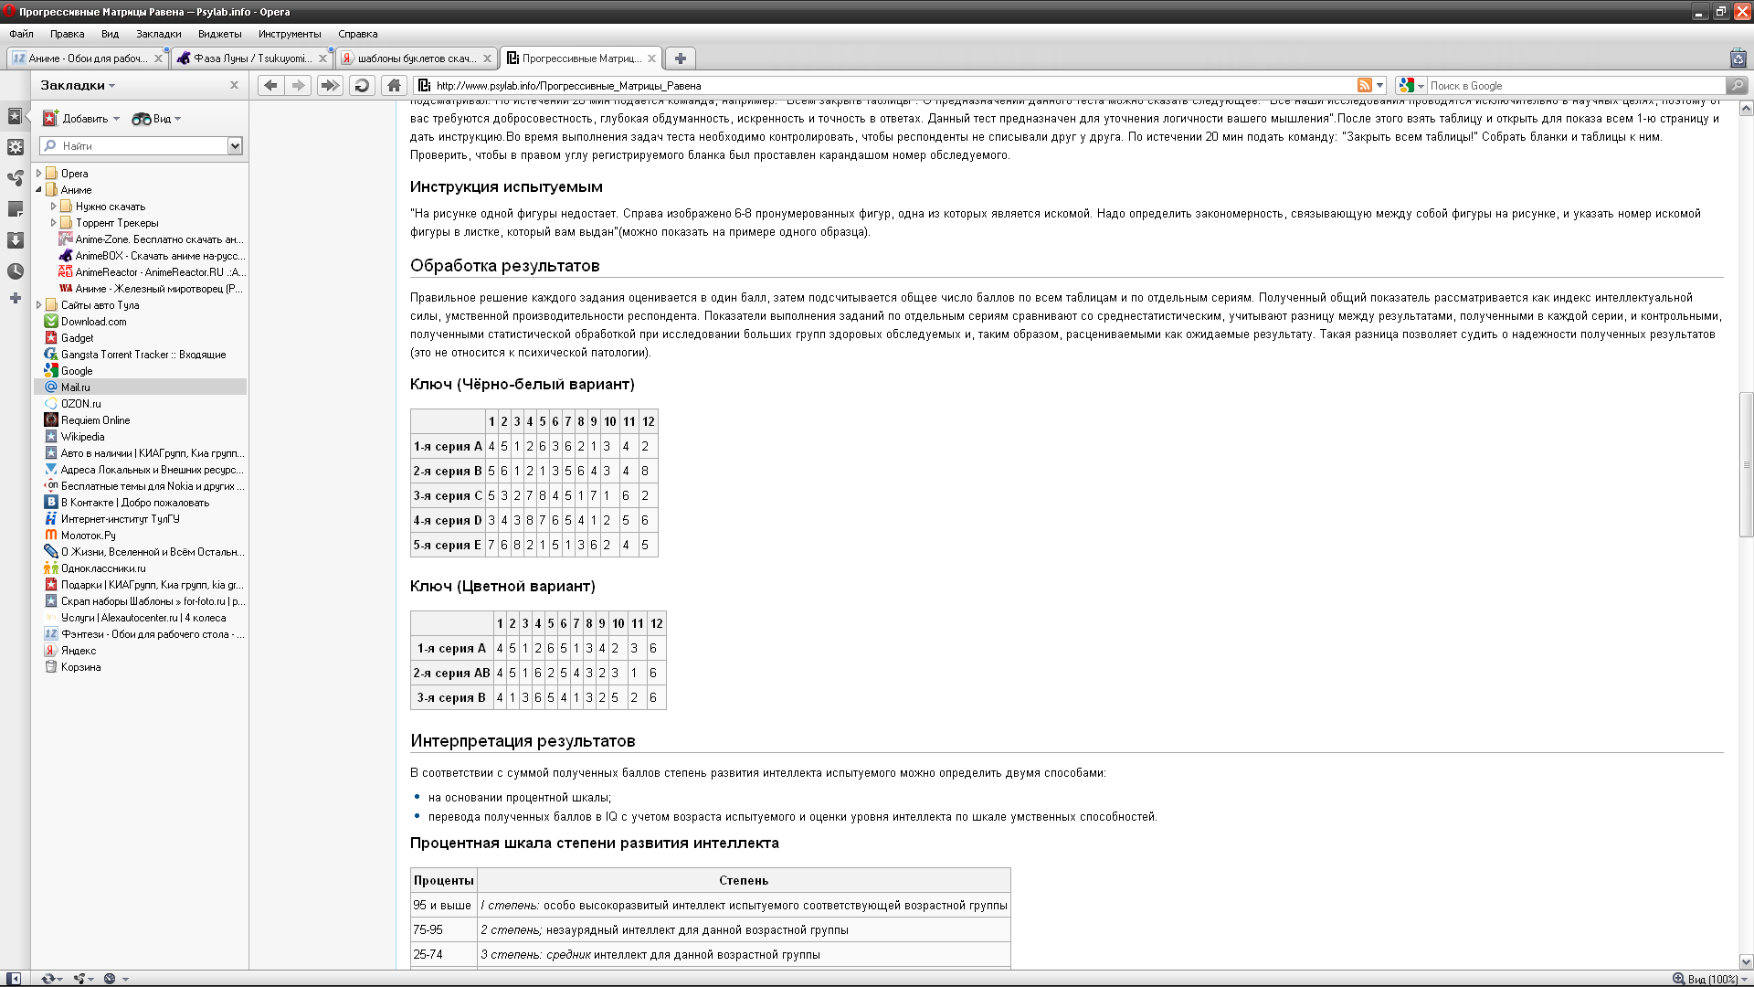The height and width of the screenshot is (987, 1754).
Task: Click the vertical page scrollbar thumb
Action: 1746,465
